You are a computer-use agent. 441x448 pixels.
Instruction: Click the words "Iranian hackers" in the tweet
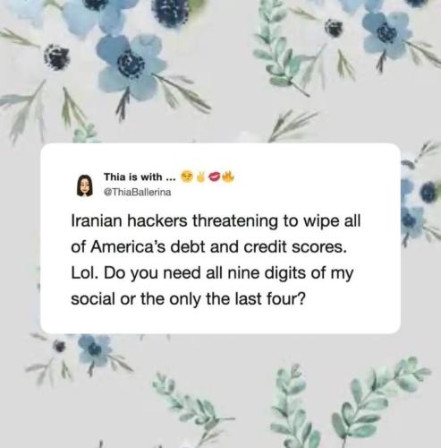coord(129,221)
